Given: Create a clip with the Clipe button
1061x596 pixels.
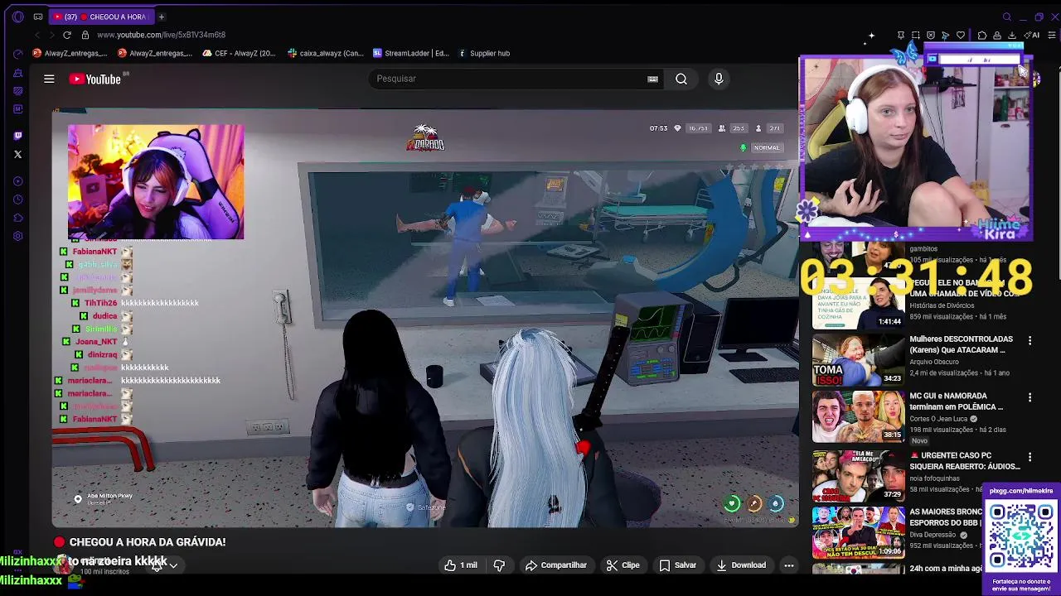Looking at the screenshot, I should [x=623, y=565].
